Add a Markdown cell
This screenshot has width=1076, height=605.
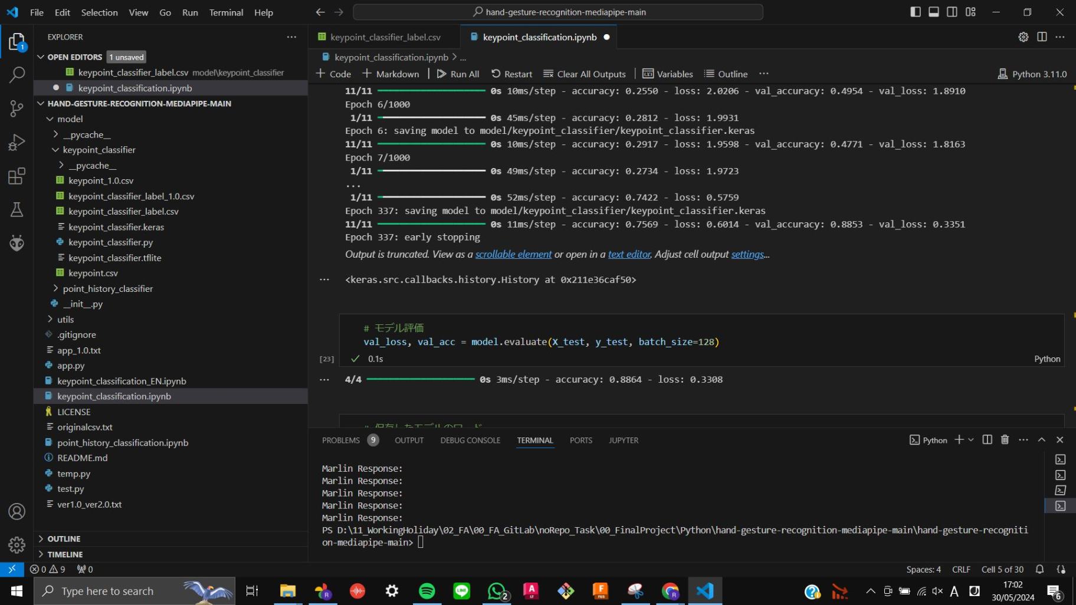coord(391,74)
